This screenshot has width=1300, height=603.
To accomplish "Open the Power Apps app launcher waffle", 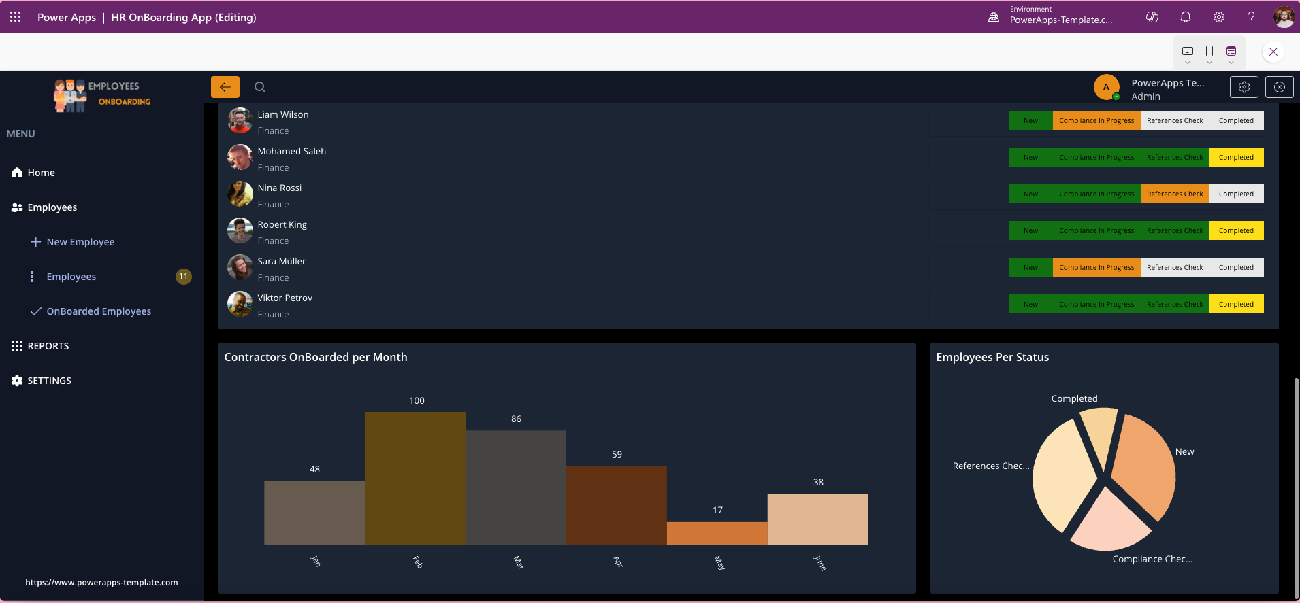I will (x=15, y=17).
